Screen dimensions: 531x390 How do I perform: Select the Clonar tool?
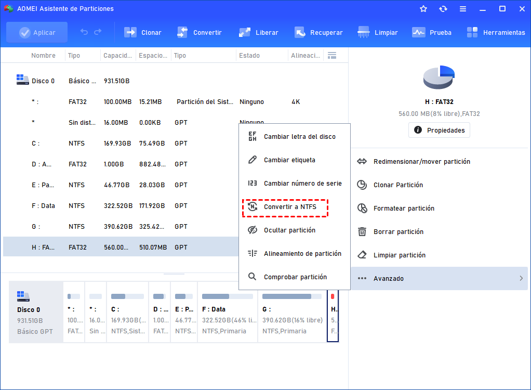click(142, 32)
